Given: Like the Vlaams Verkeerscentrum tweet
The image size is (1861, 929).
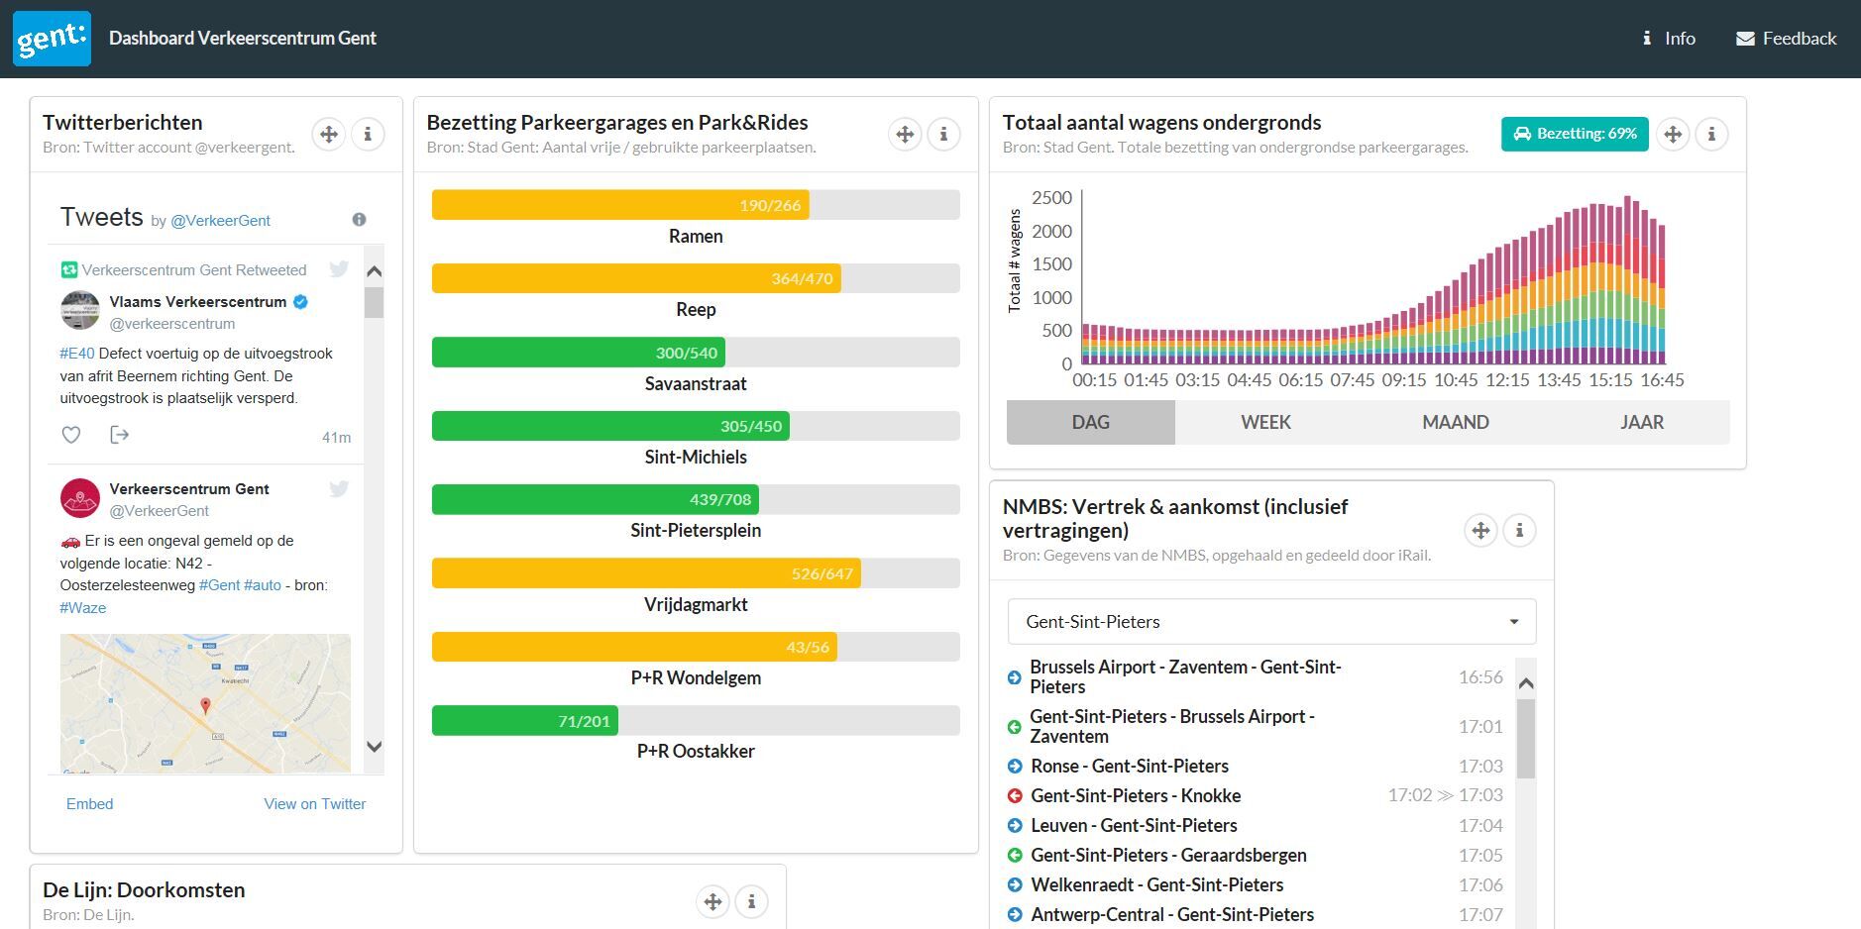Looking at the screenshot, I should tap(71, 435).
